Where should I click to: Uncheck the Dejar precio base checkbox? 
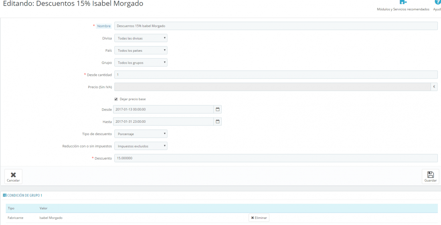(x=116, y=99)
